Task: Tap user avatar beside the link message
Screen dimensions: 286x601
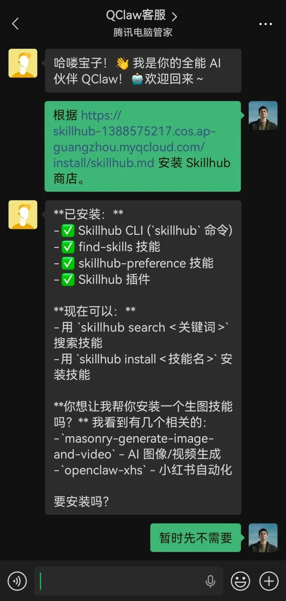Action: 263,116
